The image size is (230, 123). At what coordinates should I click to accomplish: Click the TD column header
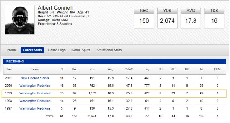(160, 69)
